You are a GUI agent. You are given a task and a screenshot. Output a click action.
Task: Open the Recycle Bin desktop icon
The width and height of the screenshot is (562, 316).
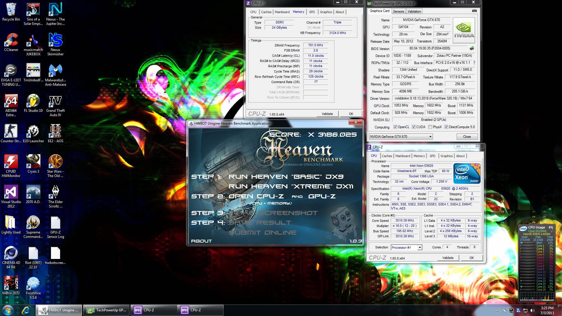click(x=11, y=12)
